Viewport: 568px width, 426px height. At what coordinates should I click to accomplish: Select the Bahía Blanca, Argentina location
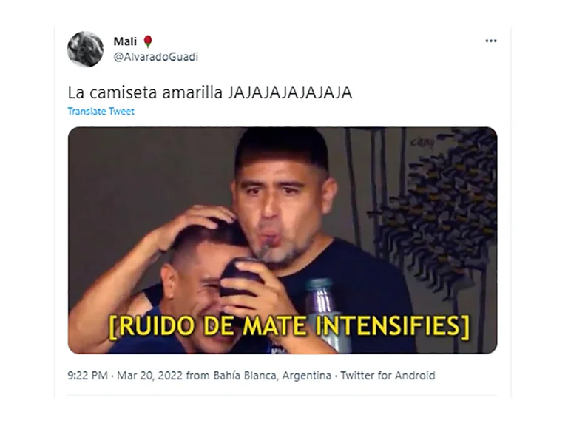pos(272,375)
